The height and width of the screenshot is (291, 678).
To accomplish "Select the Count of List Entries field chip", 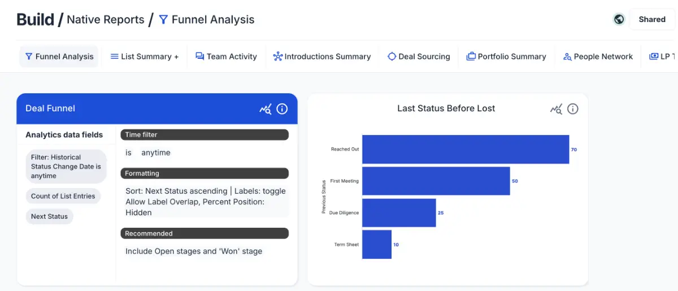I will pyautogui.click(x=63, y=196).
